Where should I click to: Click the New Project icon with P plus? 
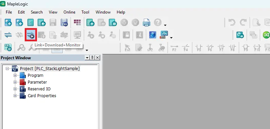pyautogui.click(x=8, y=22)
